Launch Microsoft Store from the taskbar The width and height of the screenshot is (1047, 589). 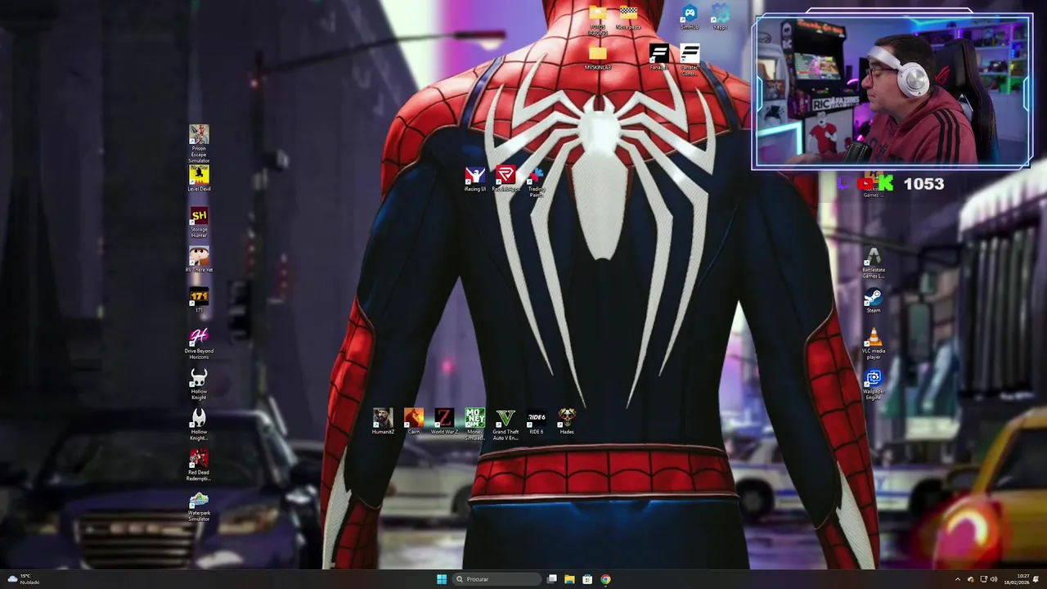pyautogui.click(x=587, y=579)
